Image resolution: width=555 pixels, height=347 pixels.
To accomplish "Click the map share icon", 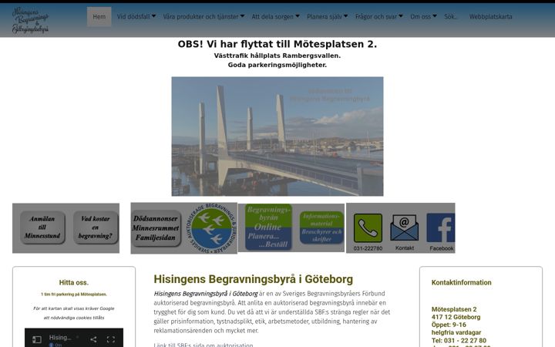I will [93, 339].
